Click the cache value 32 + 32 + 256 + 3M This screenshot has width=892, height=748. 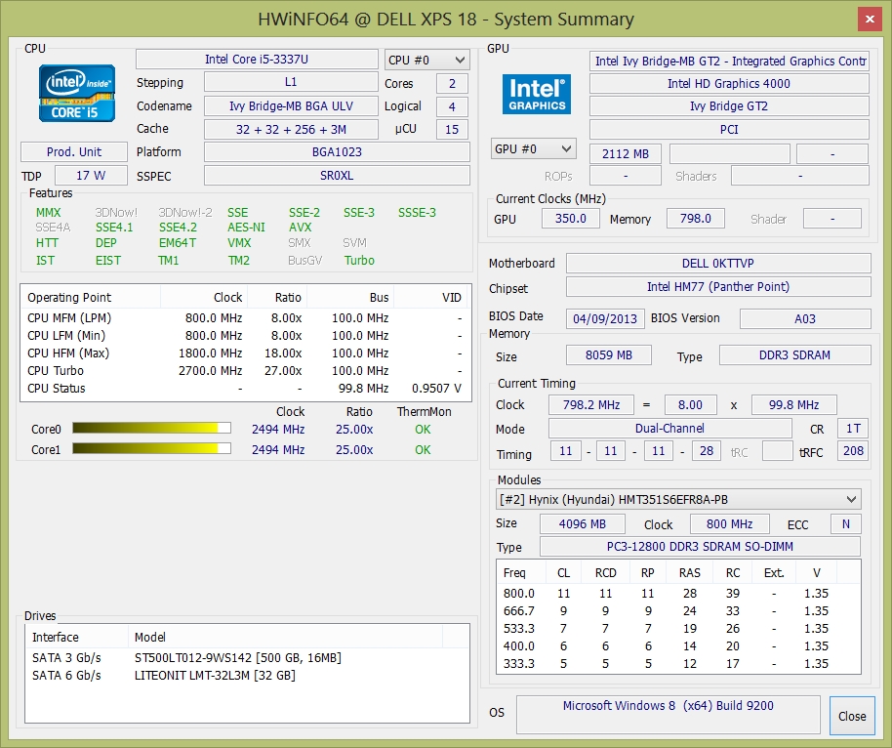pyautogui.click(x=291, y=129)
